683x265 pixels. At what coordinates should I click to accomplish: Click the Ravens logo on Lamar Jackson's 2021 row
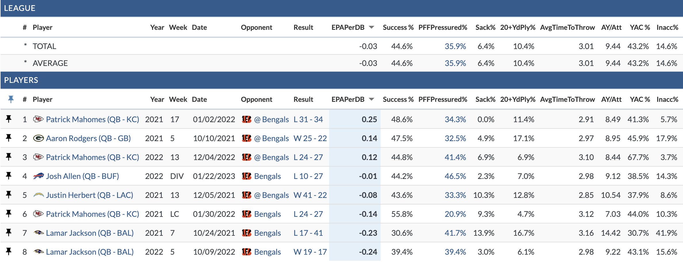click(x=39, y=233)
